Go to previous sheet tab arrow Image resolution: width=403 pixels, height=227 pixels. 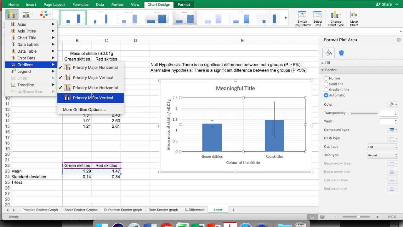coord(8,210)
